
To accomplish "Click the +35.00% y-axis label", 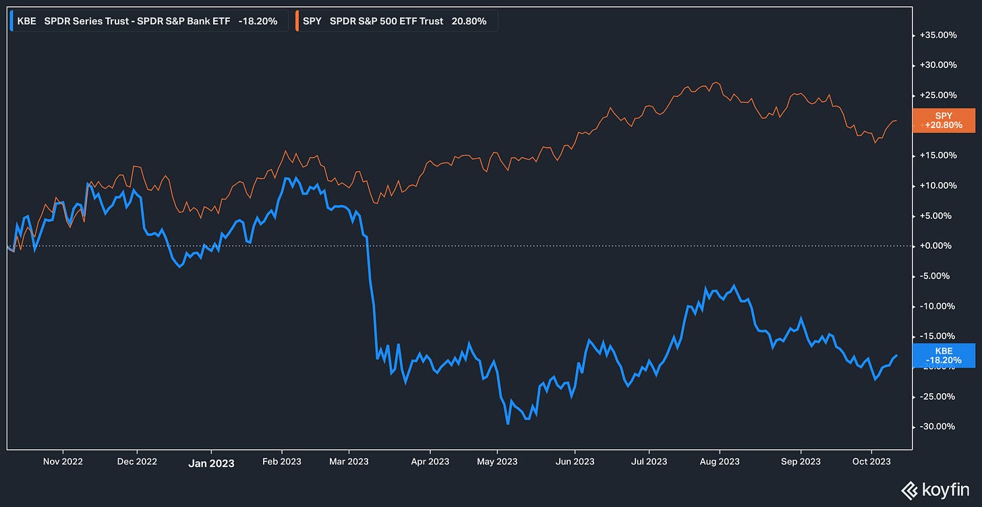I will (938, 35).
